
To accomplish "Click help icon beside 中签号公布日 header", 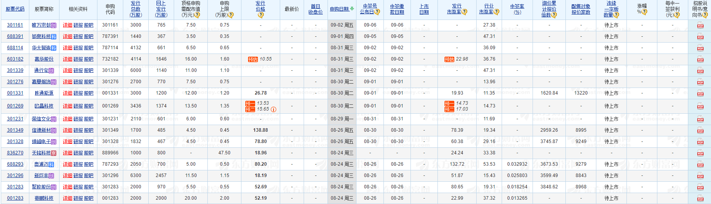I will tap(377, 12).
